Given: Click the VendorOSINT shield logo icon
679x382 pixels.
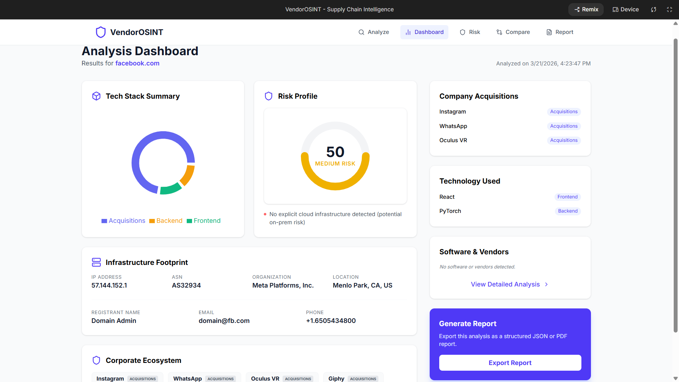Looking at the screenshot, I should (x=101, y=32).
